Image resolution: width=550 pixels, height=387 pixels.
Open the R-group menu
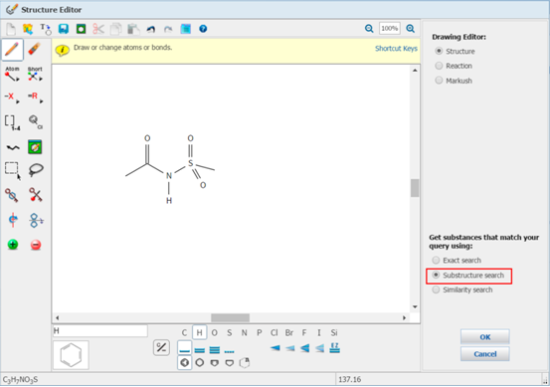35,97
